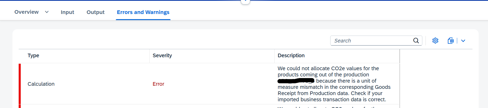This screenshot has height=108, width=488.
Task: Click the red error highlight bar on Calculation row
Action: (20, 84)
